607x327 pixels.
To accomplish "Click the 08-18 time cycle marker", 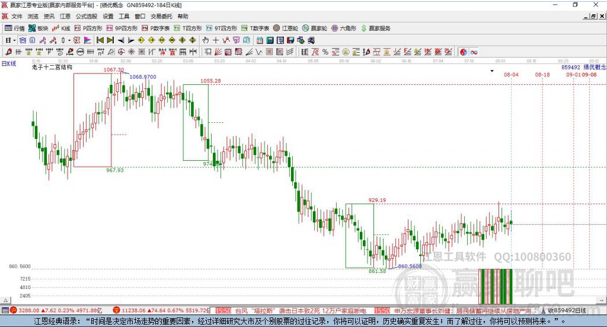I will pyautogui.click(x=542, y=74).
